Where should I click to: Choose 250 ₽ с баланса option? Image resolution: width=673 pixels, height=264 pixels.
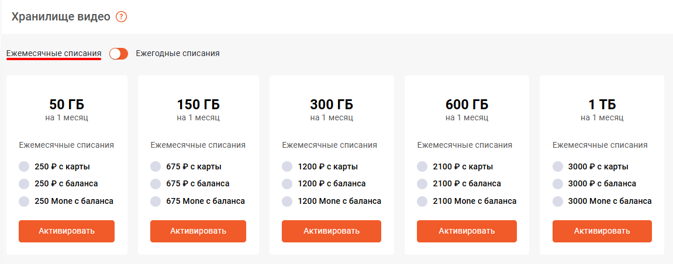tap(24, 184)
